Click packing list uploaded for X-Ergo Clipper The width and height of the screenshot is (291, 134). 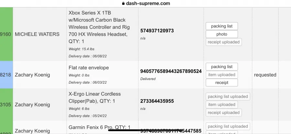click(x=228, y=97)
